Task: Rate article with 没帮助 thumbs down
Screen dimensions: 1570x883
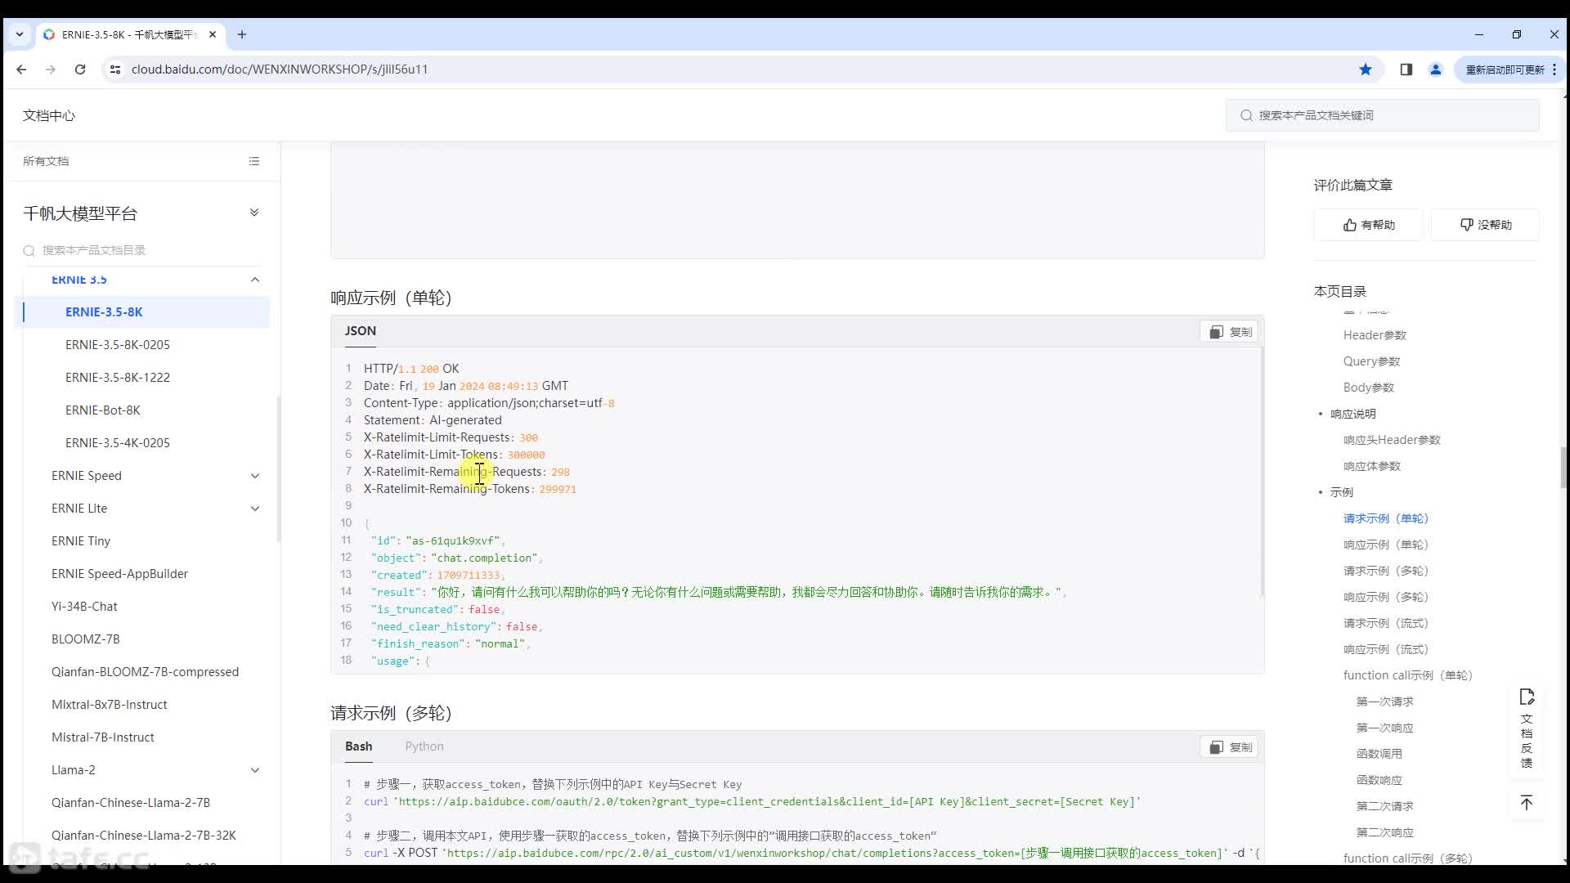Action: [1485, 225]
